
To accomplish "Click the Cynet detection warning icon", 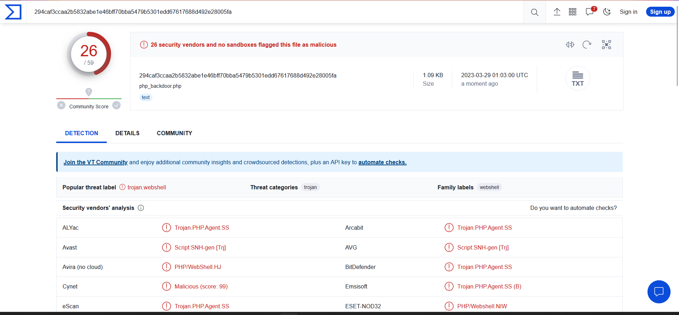I will (166, 286).
